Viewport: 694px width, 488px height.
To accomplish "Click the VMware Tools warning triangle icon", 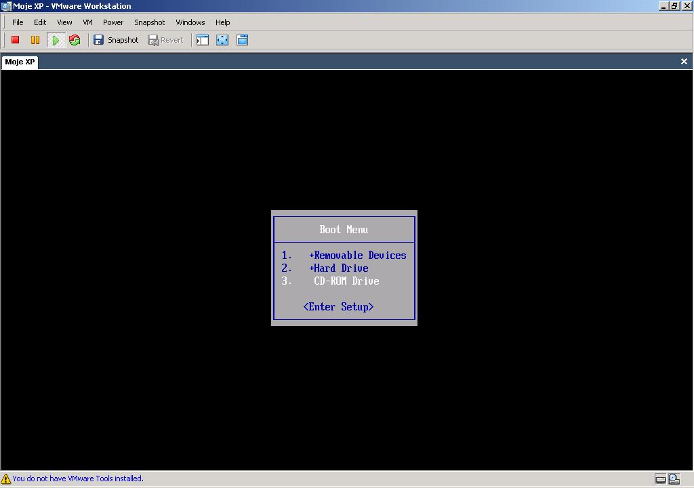I will (5, 479).
